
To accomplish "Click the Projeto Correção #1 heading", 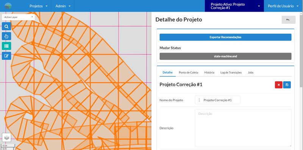I will coord(181,85).
